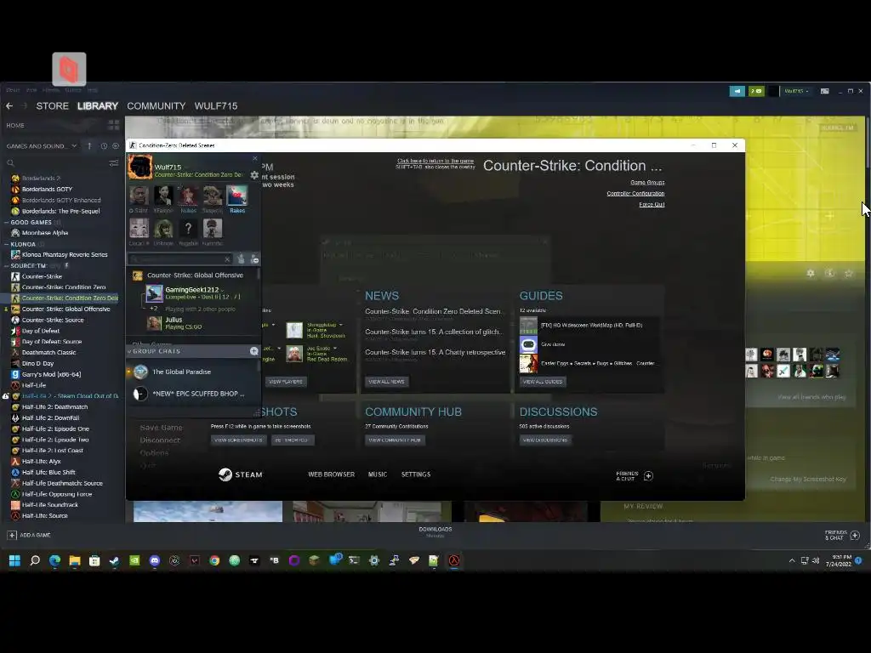This screenshot has width=871, height=653.
Task: Click VIEW COMMUNITY HUB button
Action: [x=395, y=440]
